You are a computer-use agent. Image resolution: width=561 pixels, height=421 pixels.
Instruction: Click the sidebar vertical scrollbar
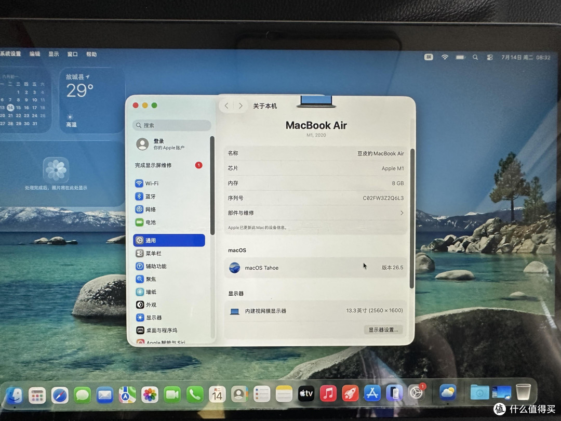[212, 186]
